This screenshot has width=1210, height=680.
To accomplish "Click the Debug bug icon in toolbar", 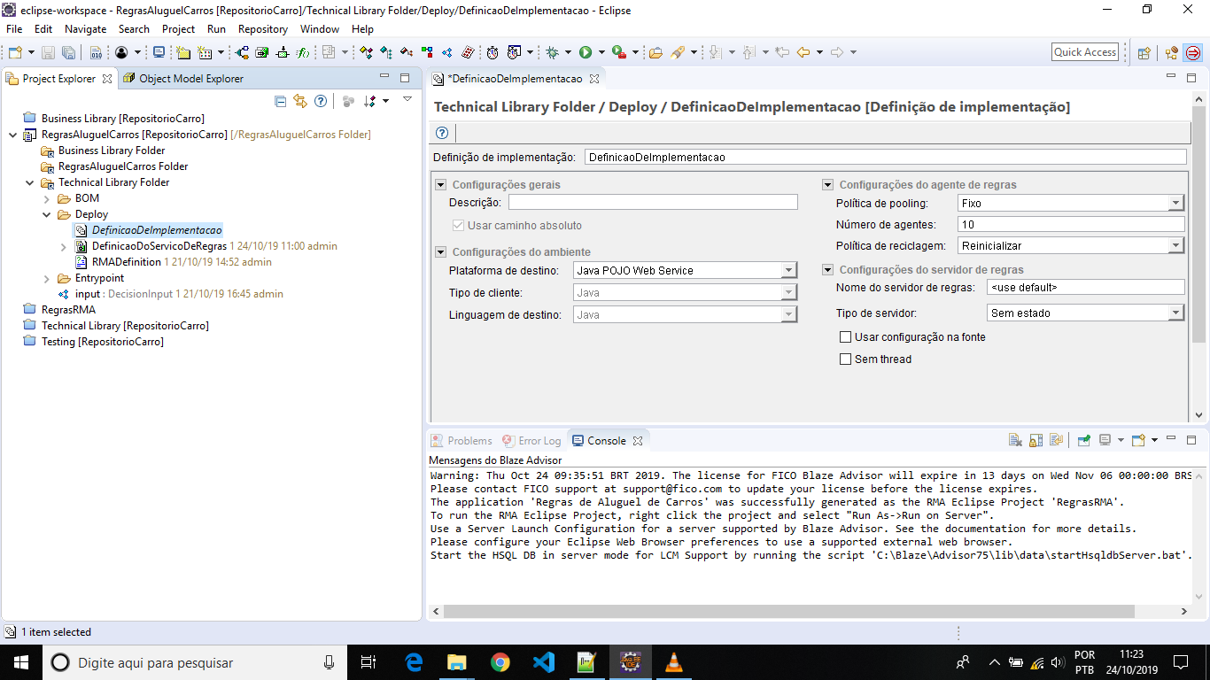I will coord(553,52).
